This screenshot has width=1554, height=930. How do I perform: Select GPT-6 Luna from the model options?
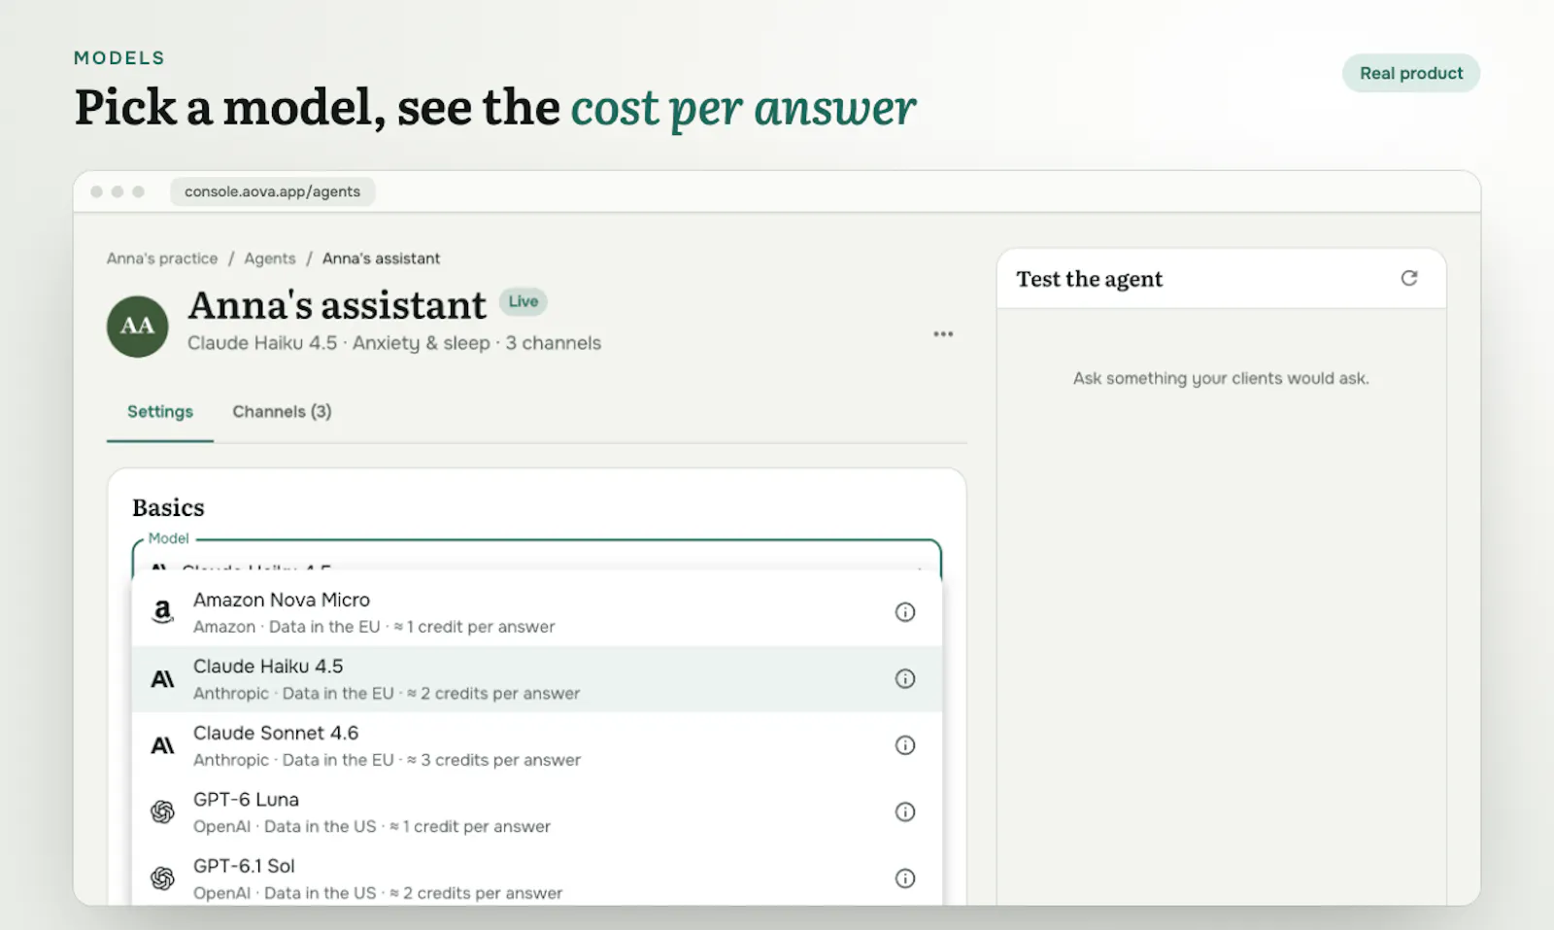tap(537, 812)
